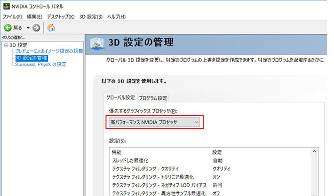Click the 許可 setting value
Viewport: 334px width, 196px height.
pyautogui.click(x=217, y=185)
